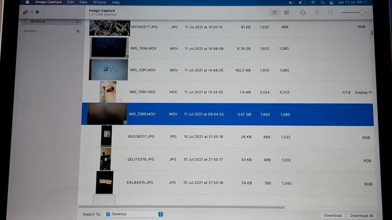Click the Display P3 color space cell
The height and width of the screenshot is (220, 392).
363,92
